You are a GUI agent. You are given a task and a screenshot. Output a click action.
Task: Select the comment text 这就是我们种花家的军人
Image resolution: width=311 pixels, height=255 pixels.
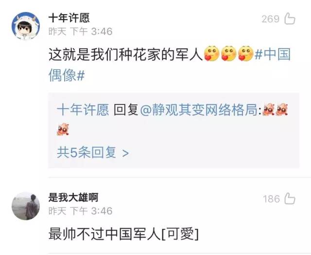click(x=125, y=54)
